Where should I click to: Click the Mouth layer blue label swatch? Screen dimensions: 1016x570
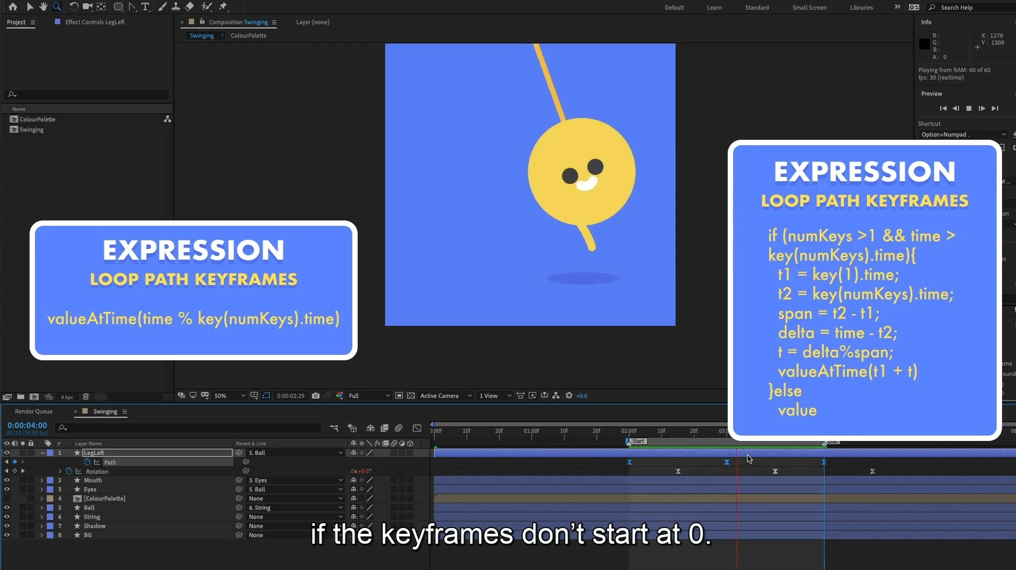click(x=50, y=480)
